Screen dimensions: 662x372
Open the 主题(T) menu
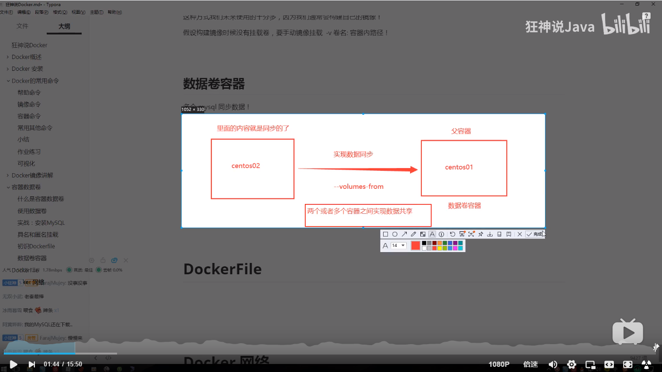point(97,12)
